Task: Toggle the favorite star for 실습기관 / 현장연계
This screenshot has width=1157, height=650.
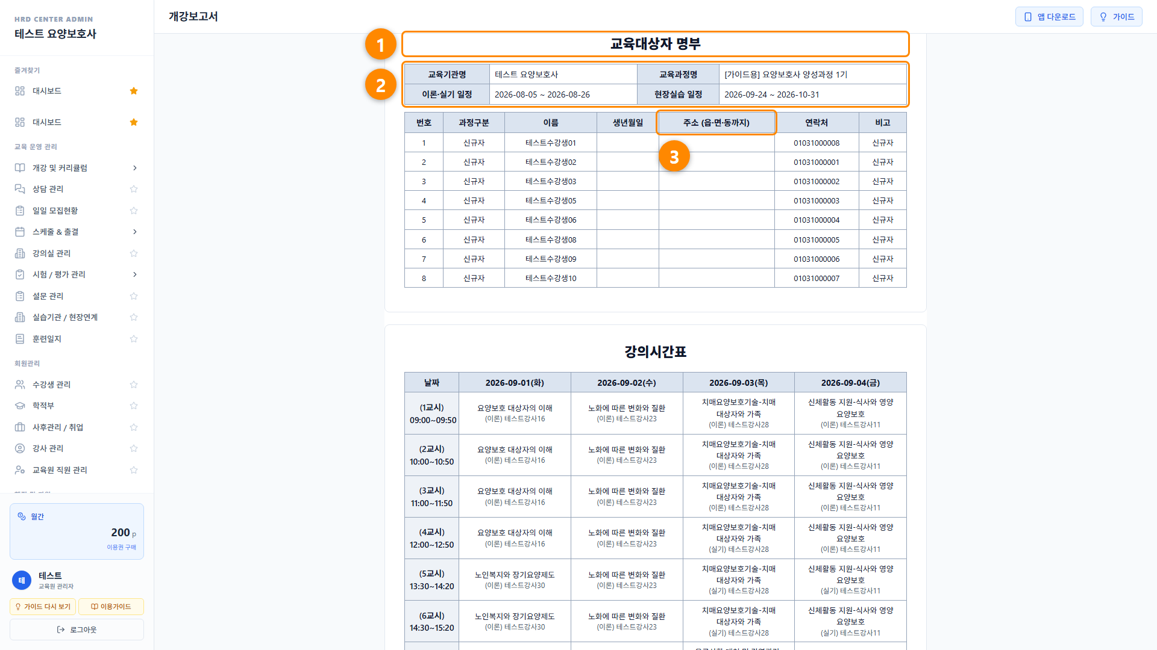Action: click(x=134, y=317)
